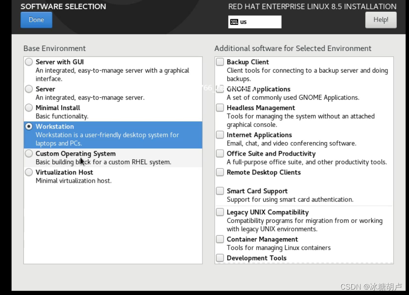The height and width of the screenshot is (295, 409).
Task: Select the Server with GUI environment
Action: 28,62
